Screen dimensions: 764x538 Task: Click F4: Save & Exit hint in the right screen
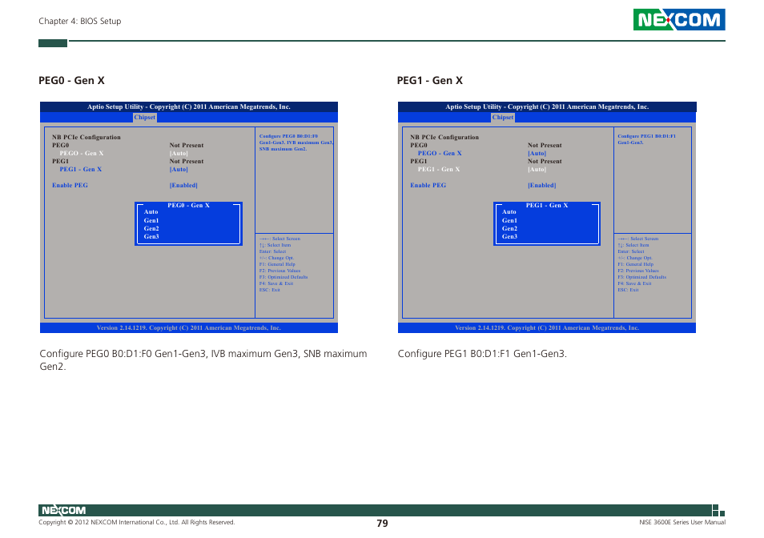pos(634,283)
